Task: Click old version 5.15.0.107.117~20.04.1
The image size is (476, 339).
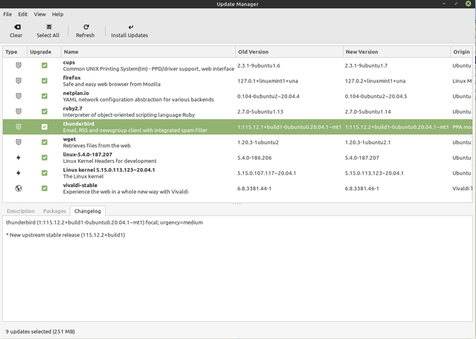Action: 266,173
